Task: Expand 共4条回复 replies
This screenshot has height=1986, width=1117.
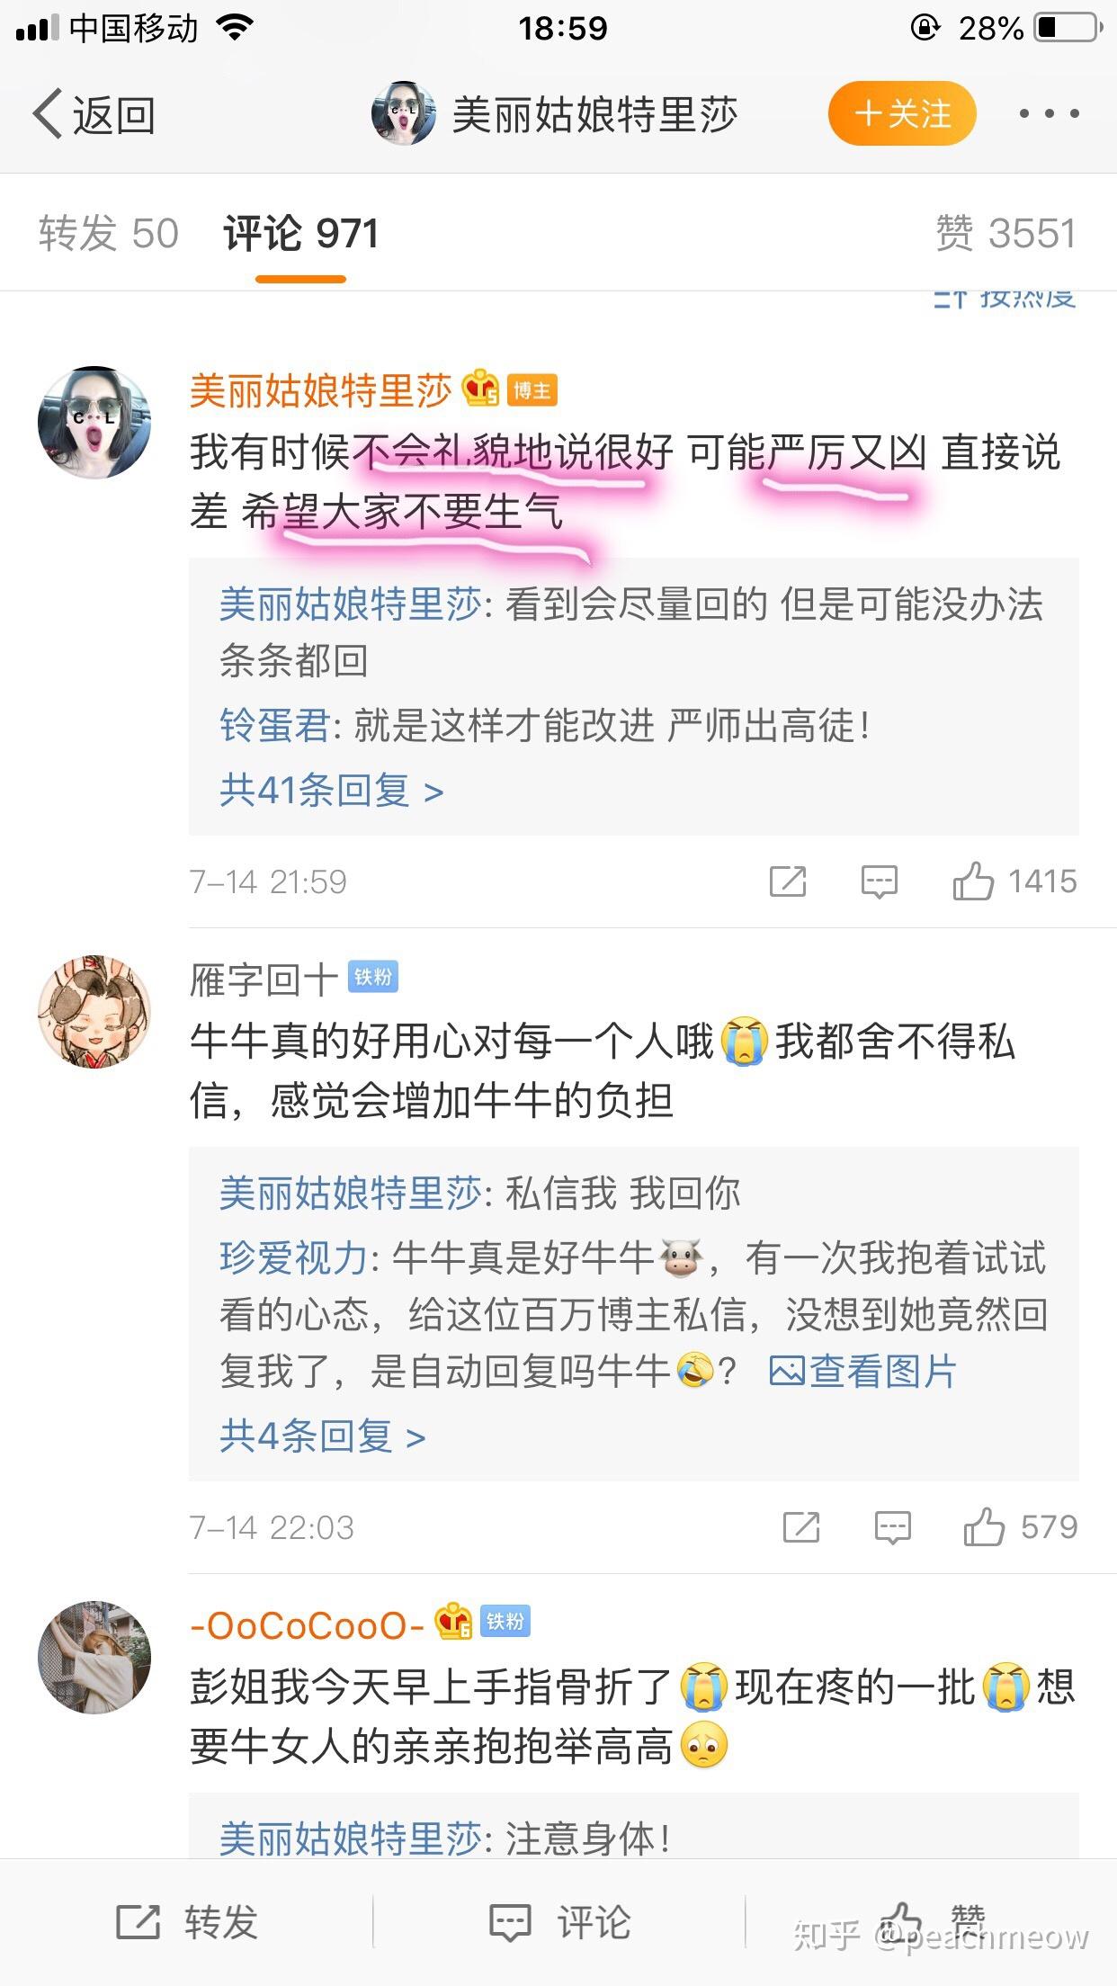Action: [x=323, y=1436]
